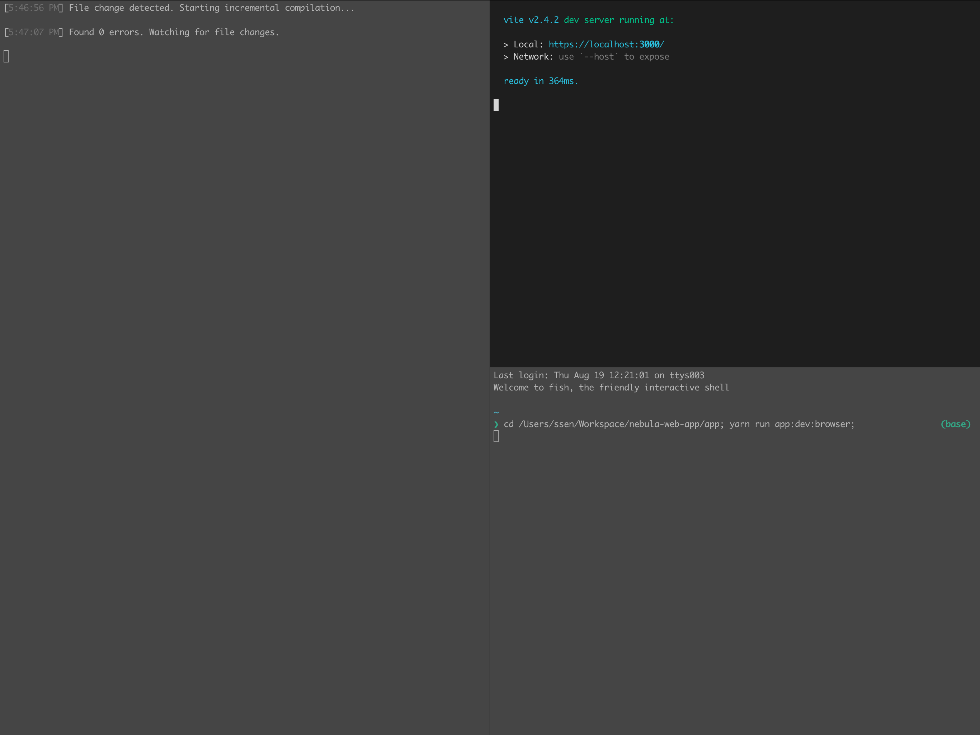Click the 'Found 0 errors' message
980x735 pixels.
click(x=174, y=32)
